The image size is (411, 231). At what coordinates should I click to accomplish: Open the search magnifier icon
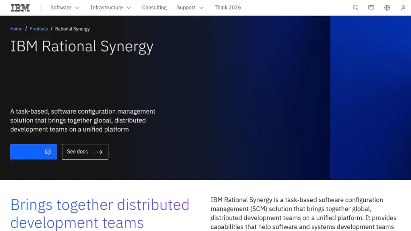(355, 8)
